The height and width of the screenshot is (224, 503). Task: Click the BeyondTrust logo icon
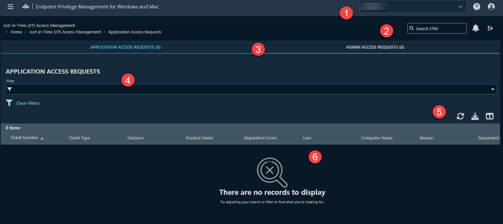(x=26, y=6)
